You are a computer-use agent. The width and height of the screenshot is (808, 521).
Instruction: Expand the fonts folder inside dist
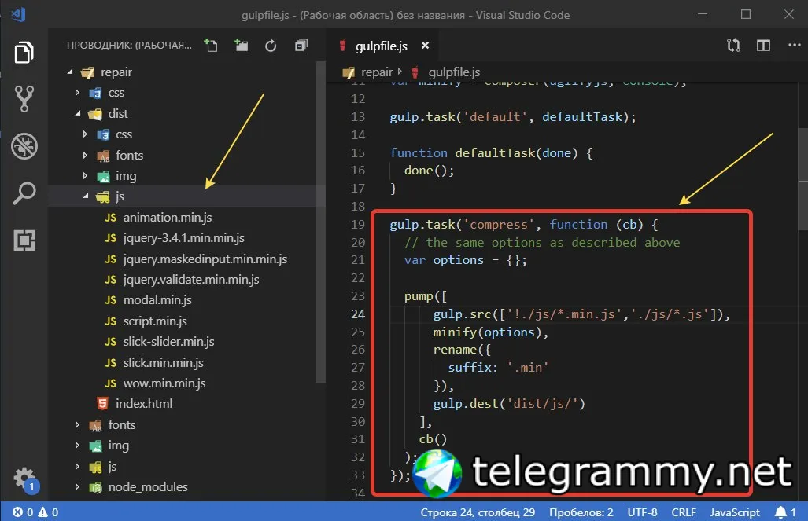tap(85, 155)
